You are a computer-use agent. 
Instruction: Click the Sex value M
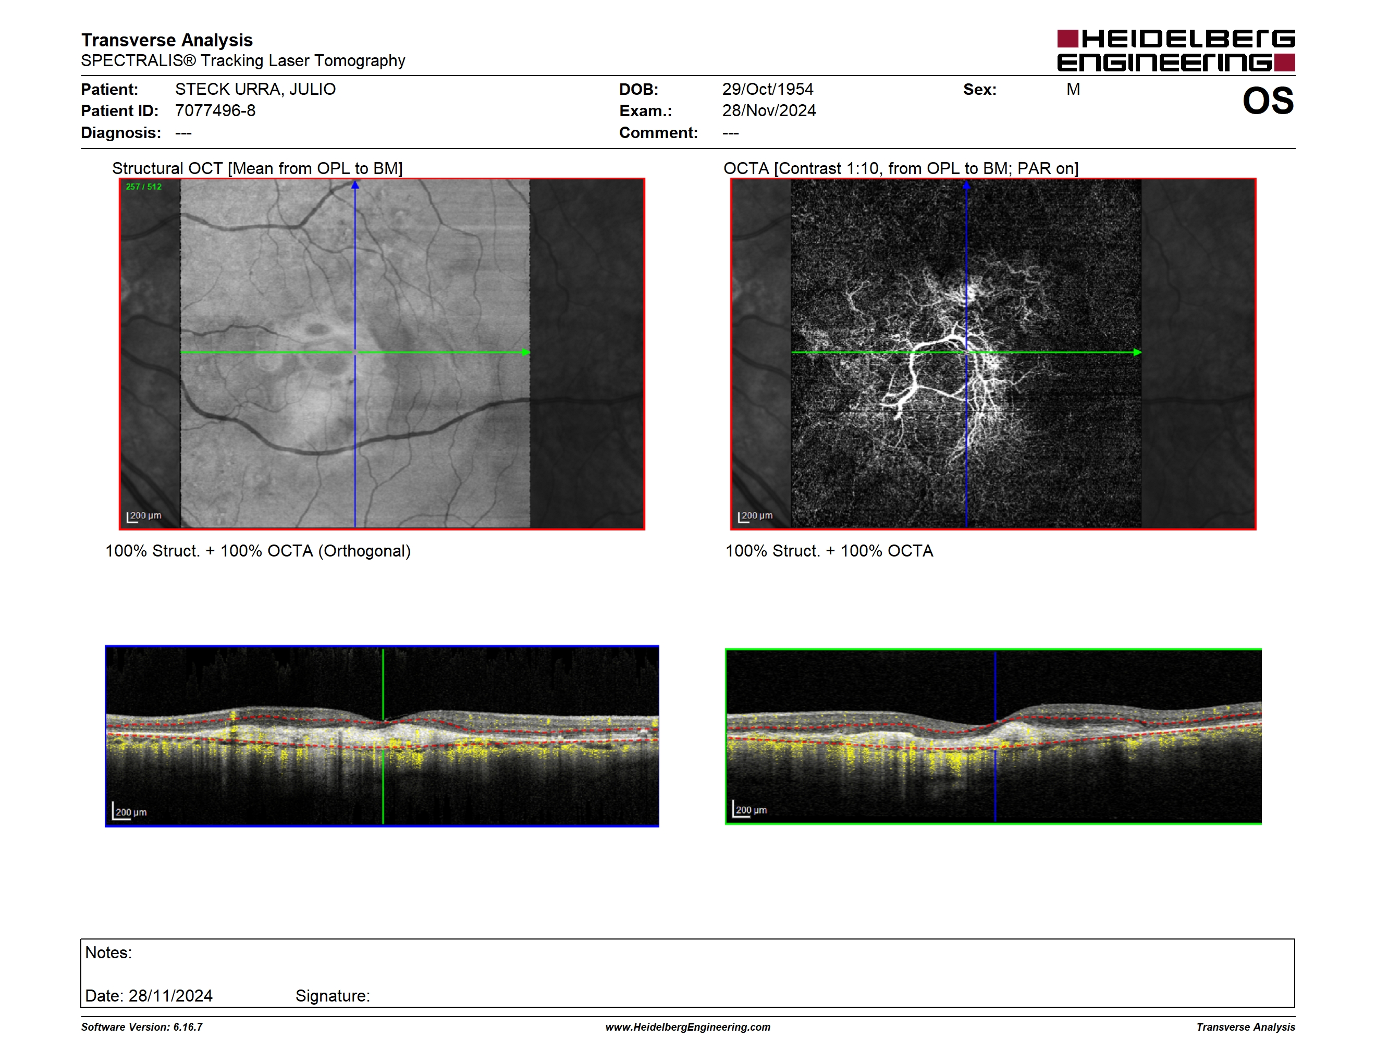1073,90
